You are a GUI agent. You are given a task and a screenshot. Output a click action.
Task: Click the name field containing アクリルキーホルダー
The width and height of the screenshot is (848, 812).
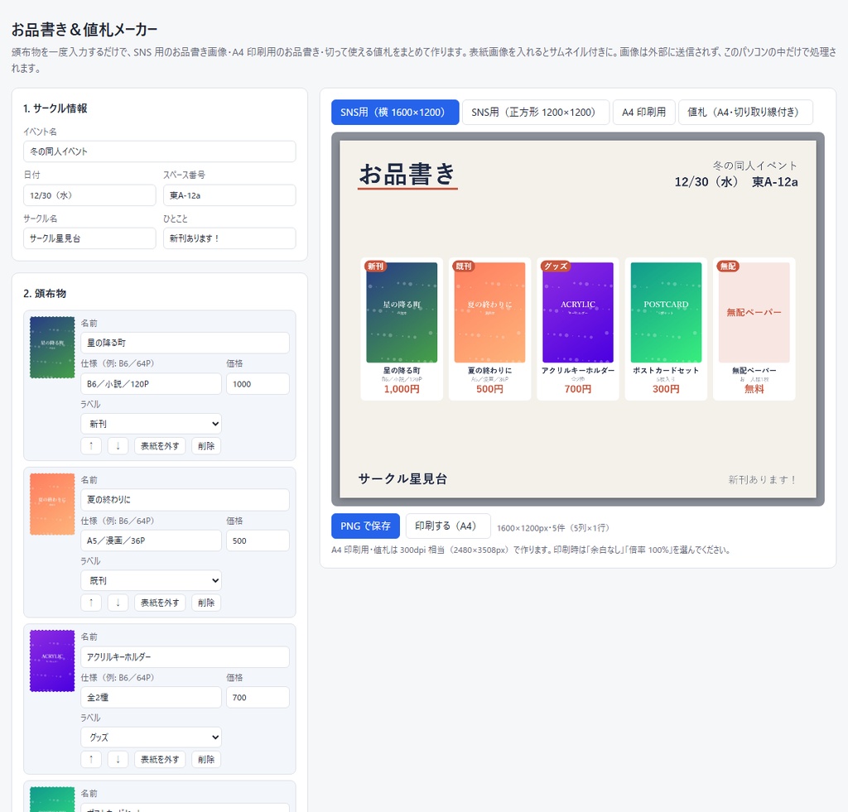pyautogui.click(x=185, y=657)
